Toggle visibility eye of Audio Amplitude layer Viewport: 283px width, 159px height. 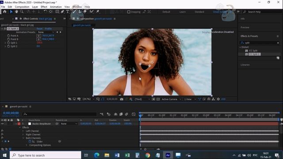(2, 124)
